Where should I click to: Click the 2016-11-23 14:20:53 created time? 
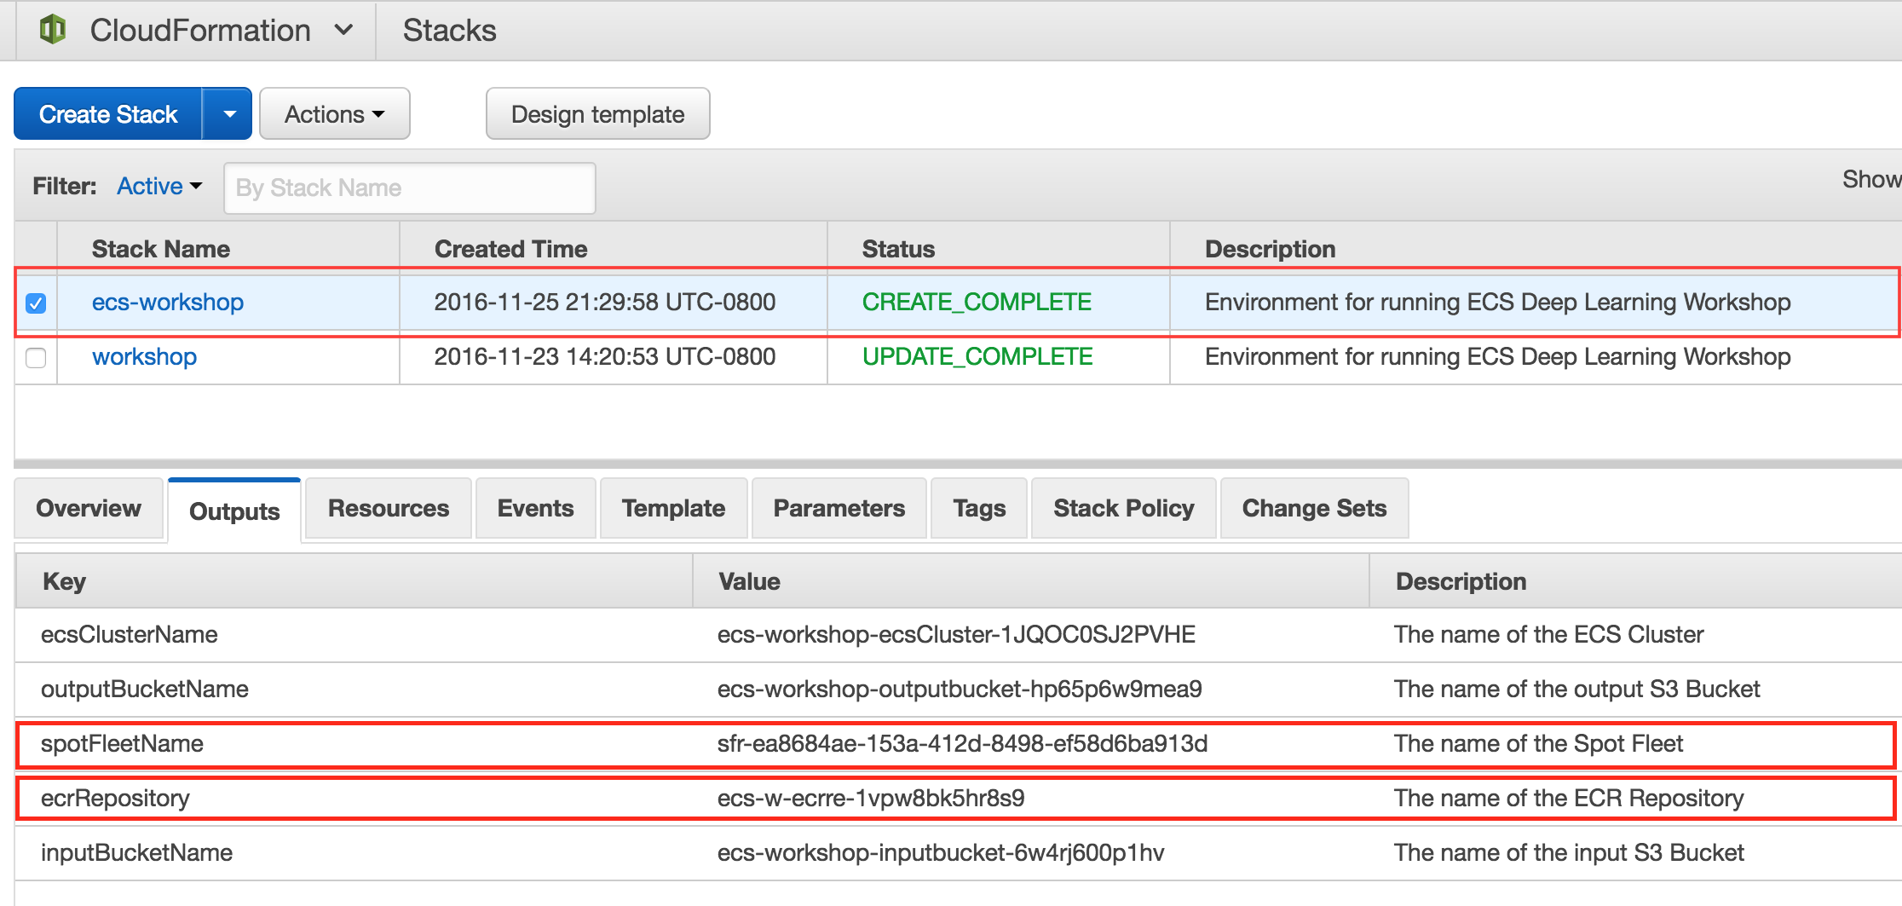tap(604, 356)
